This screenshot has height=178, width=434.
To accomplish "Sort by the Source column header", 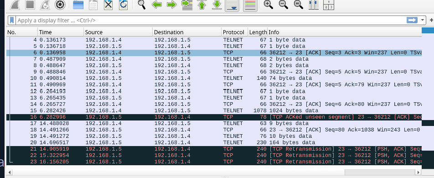I will [119, 32].
